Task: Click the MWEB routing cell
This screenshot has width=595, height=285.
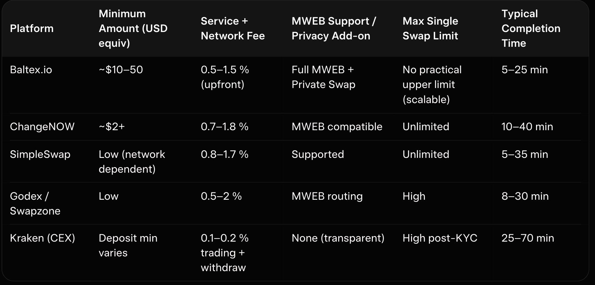Action: click(x=327, y=196)
